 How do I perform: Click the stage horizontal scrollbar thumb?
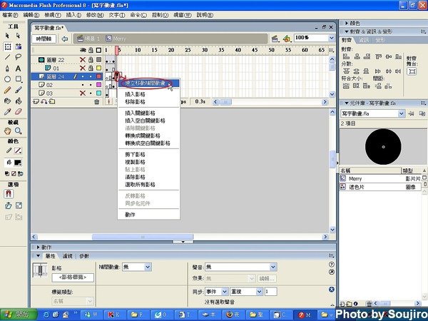(x=143, y=237)
